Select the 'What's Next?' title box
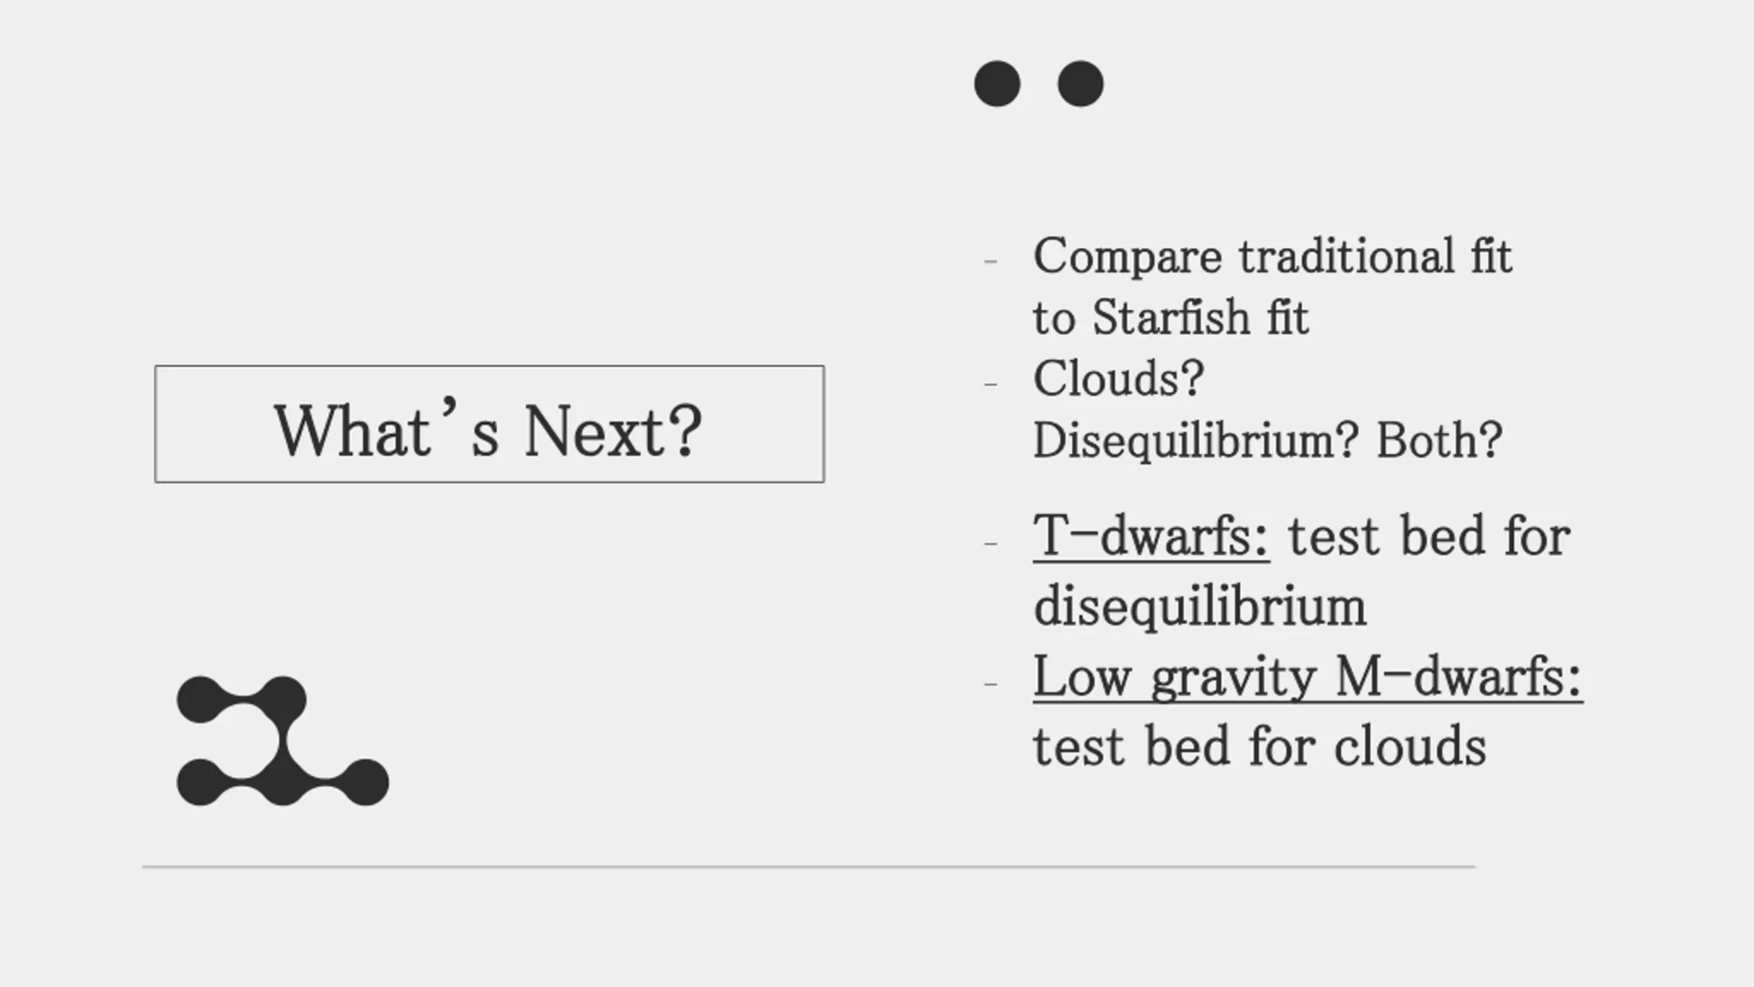 [x=489, y=424]
